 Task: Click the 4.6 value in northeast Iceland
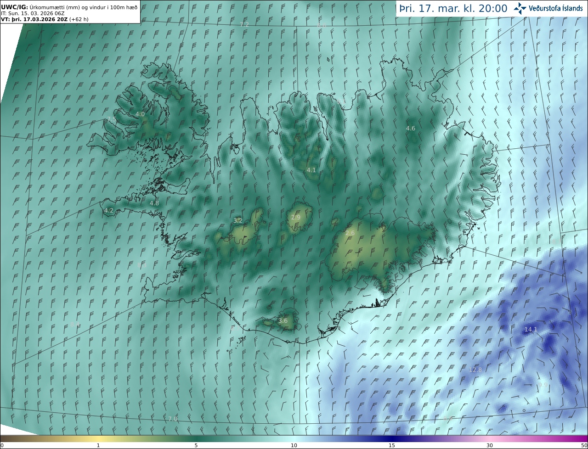click(411, 128)
